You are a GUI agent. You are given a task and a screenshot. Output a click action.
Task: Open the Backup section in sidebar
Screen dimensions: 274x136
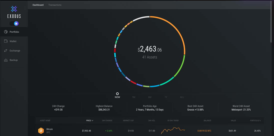pos(14,60)
